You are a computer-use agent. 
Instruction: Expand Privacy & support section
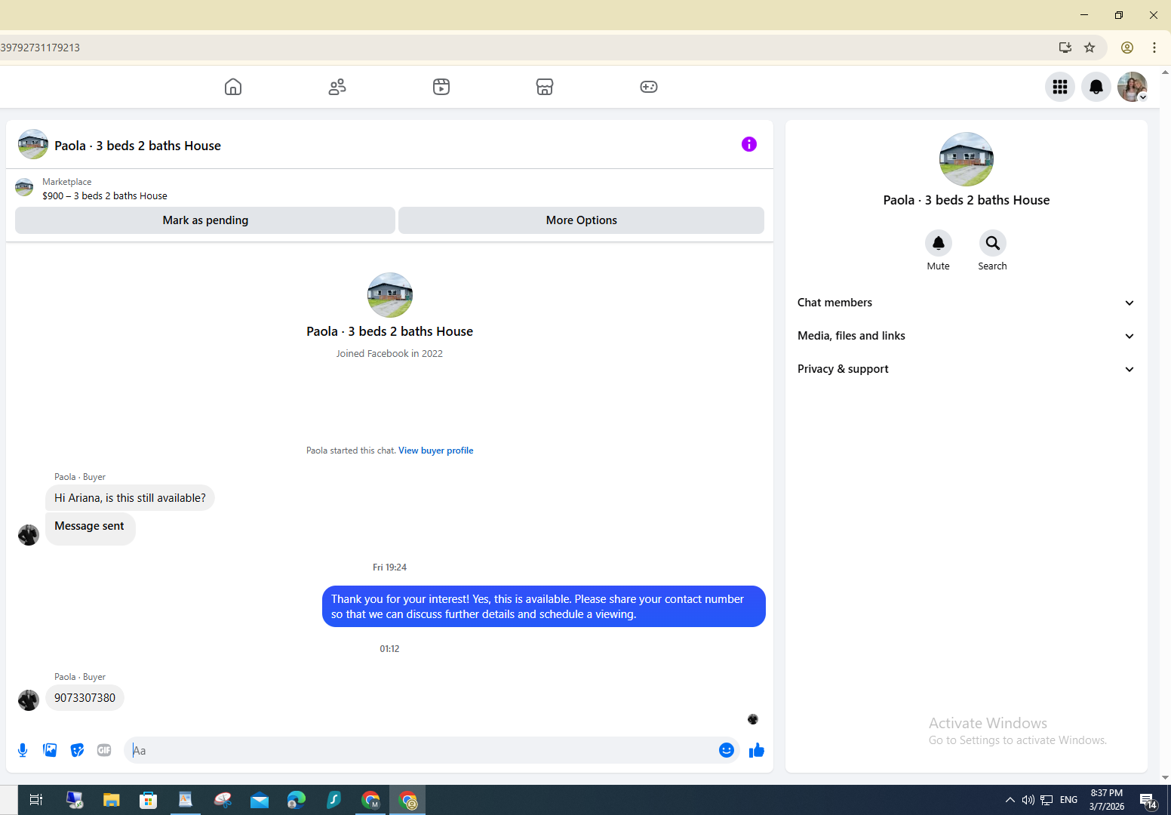pyautogui.click(x=967, y=369)
